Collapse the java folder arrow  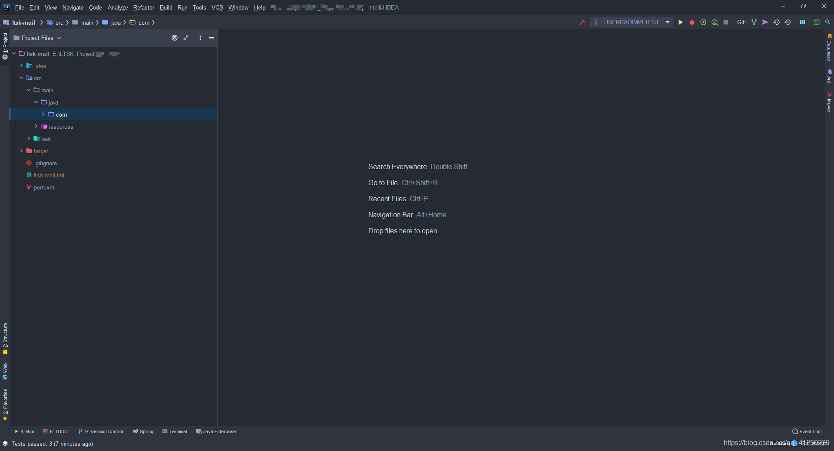[x=36, y=102]
